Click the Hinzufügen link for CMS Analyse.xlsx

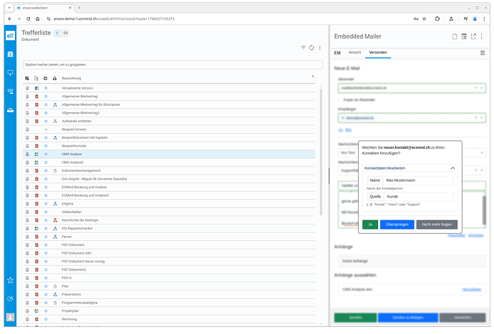471,290
